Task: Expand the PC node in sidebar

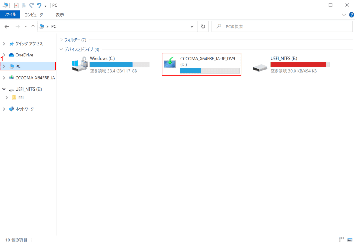Action: [4, 66]
